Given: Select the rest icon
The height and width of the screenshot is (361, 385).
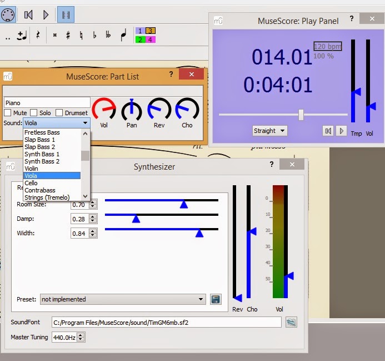Looking at the screenshot, I should [x=38, y=35].
